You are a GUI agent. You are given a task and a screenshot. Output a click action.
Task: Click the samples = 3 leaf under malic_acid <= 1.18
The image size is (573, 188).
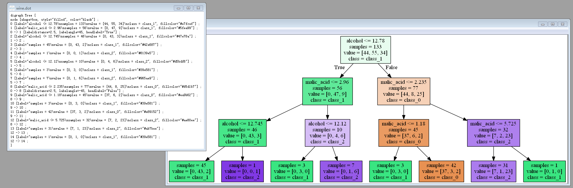pos(390,171)
